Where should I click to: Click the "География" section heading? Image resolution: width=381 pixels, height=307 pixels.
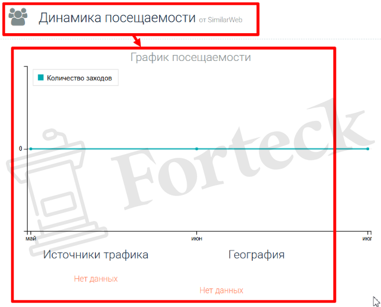click(x=256, y=255)
